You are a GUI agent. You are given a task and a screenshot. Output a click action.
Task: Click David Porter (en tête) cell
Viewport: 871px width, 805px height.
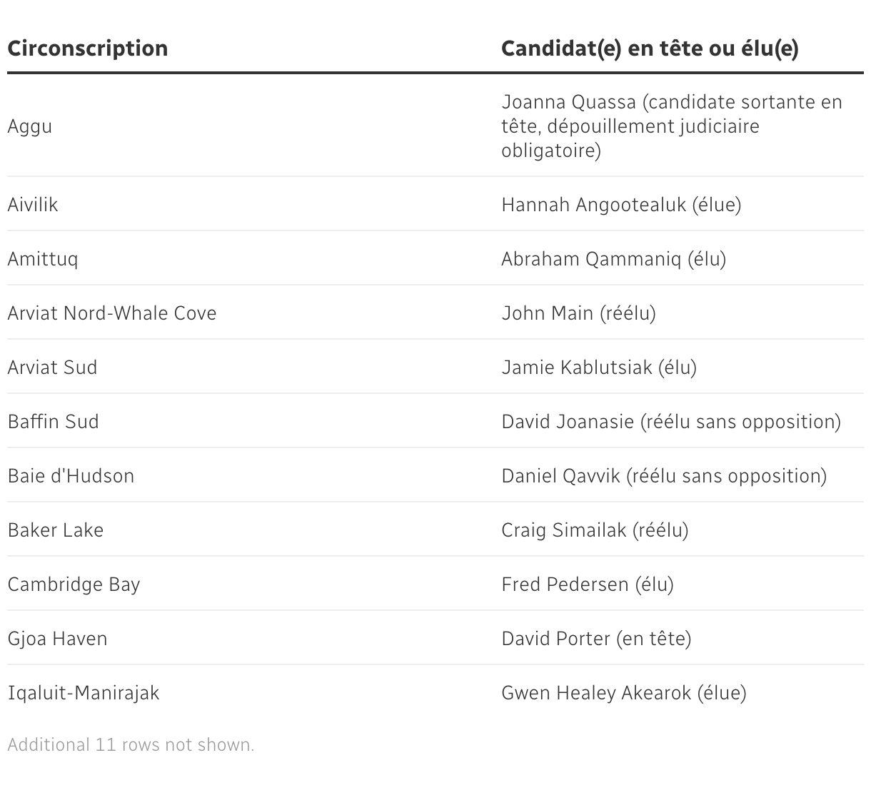(x=596, y=639)
